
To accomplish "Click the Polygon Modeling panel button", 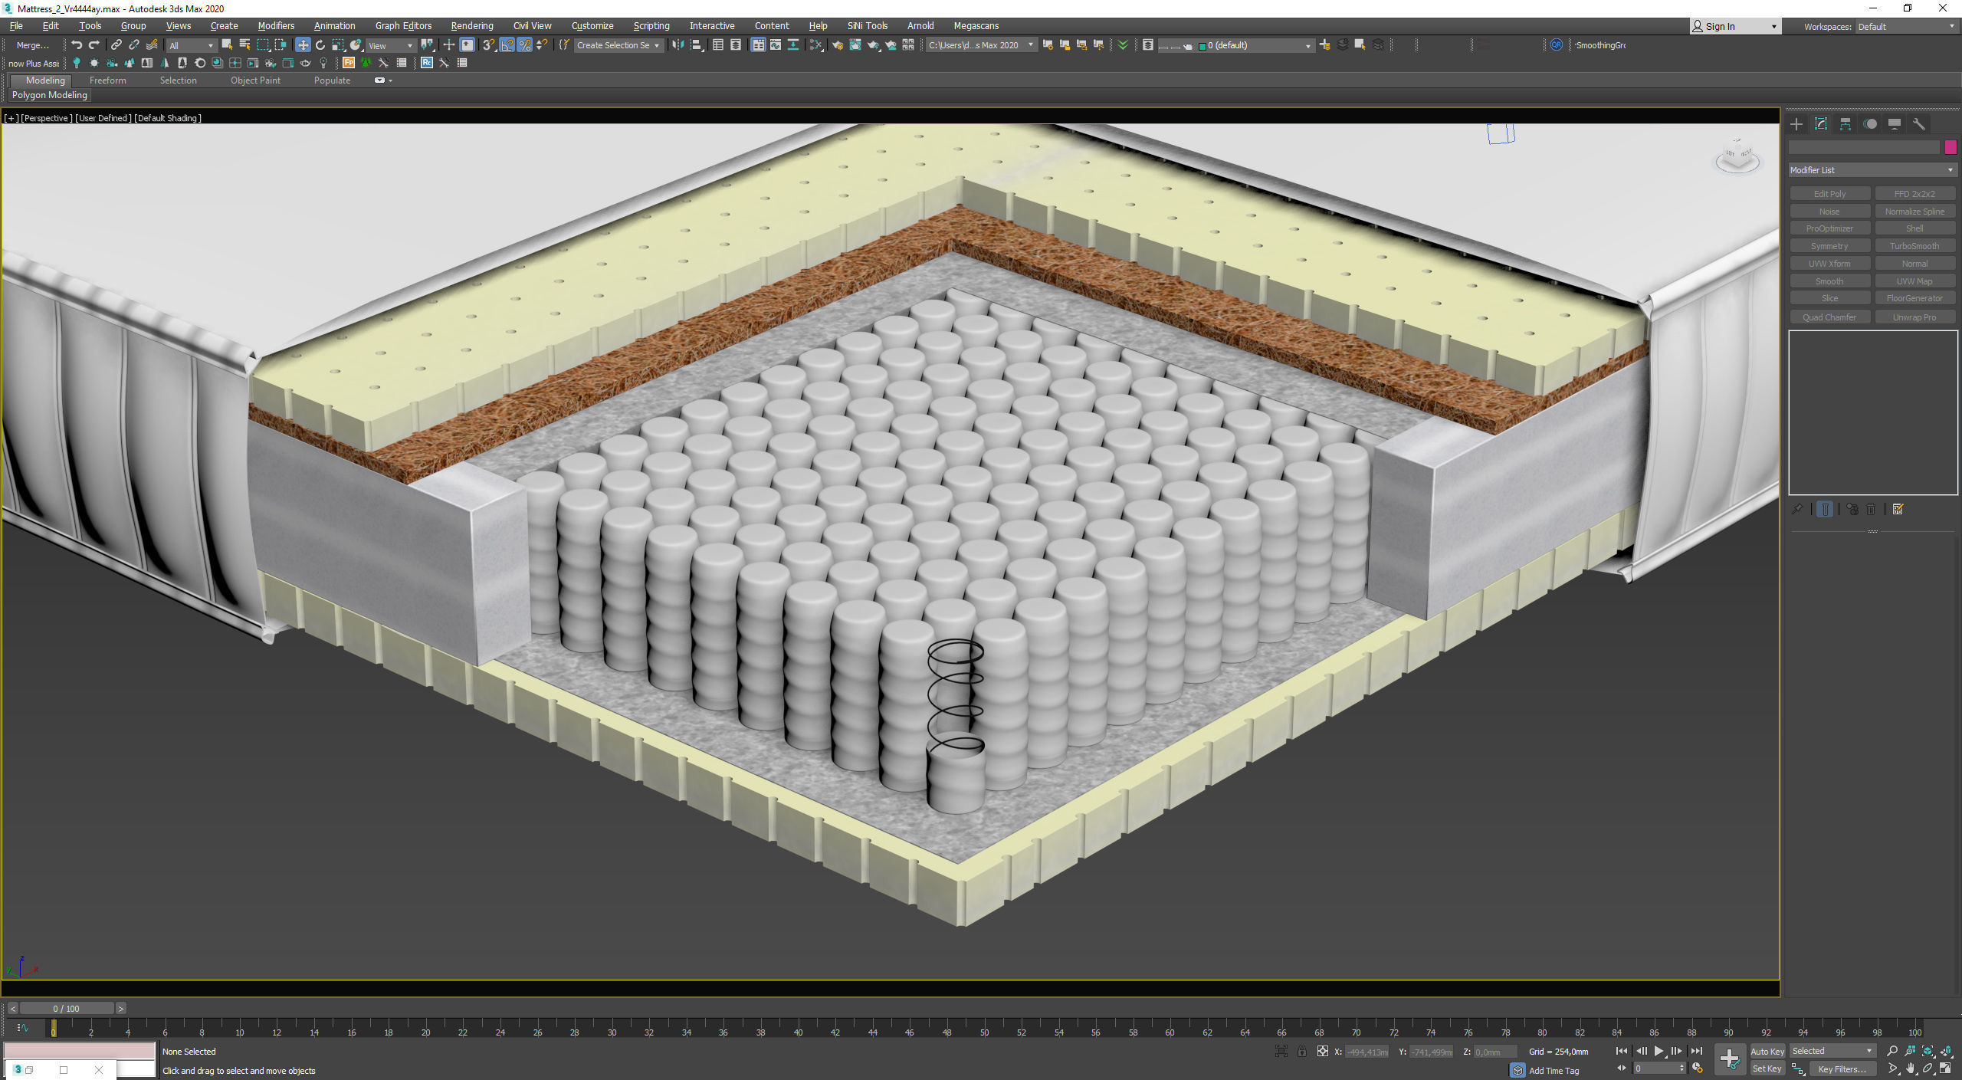I will pyautogui.click(x=50, y=95).
